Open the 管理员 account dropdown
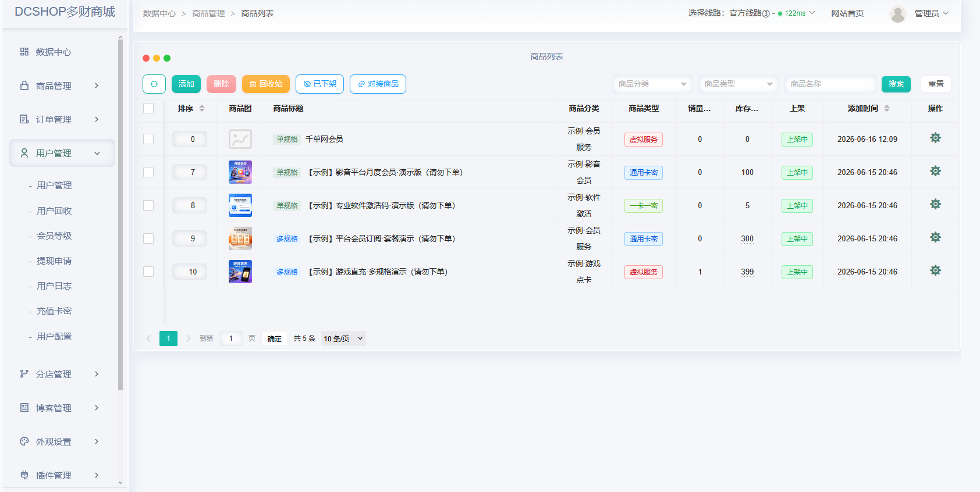This screenshot has width=980, height=492. [x=931, y=13]
